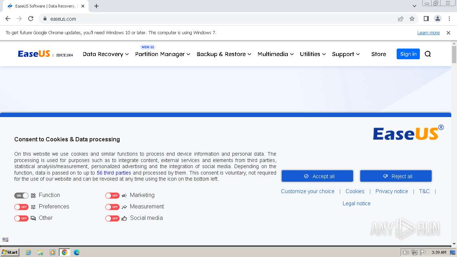Open the Privacy notice link
Image resolution: width=457 pixels, height=257 pixels.
coord(392,191)
